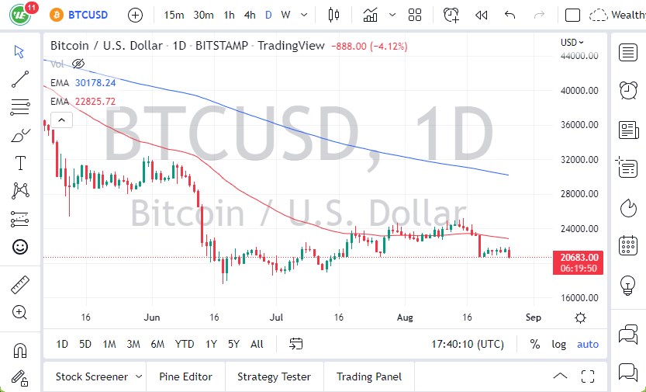Open chart settings gear icon
The image size is (646, 392).
point(580,317)
